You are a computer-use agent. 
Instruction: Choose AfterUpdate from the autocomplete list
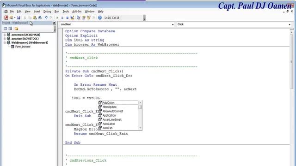118,107
